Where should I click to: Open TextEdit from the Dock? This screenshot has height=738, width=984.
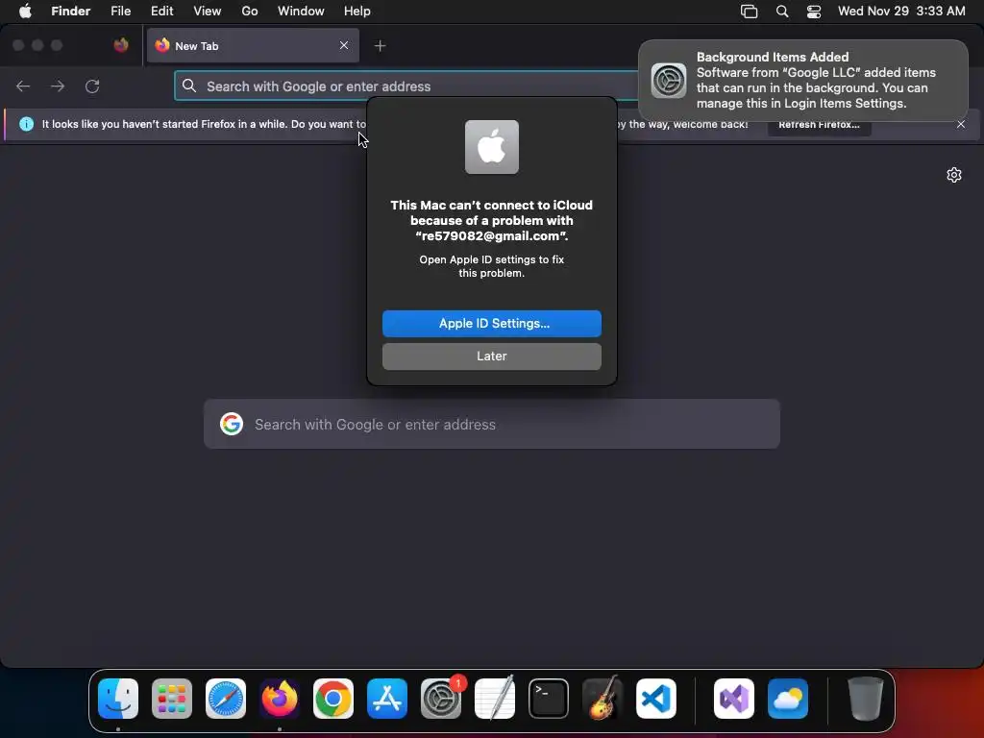click(x=495, y=699)
